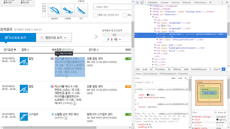230x129 pixels.
Task: Select #container in the DOM breadcrumb
Action: [160, 69]
